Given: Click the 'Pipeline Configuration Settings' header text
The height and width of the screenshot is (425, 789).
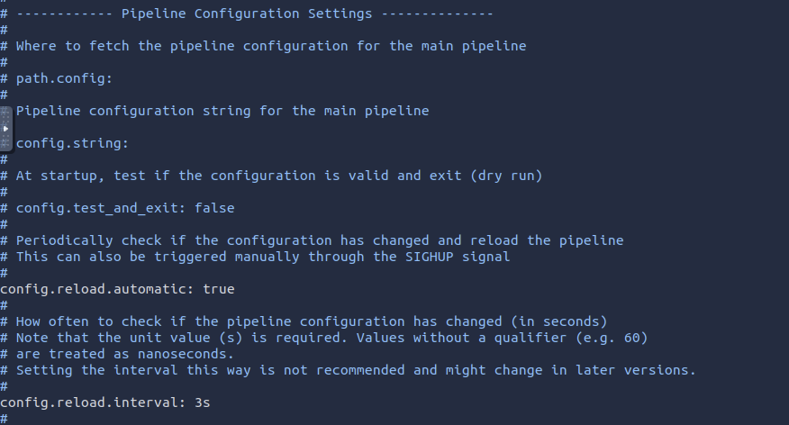Looking at the screenshot, I should [x=246, y=14].
